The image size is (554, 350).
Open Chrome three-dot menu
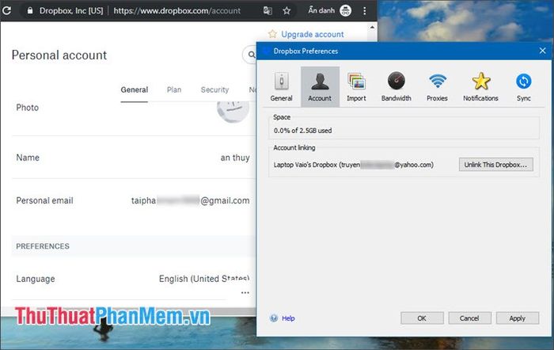(365, 10)
